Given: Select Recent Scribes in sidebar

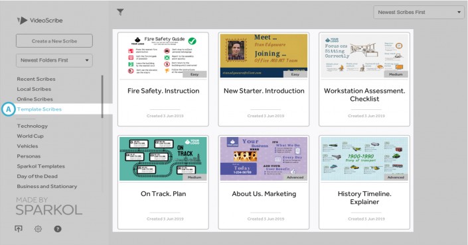Looking at the screenshot, I should [36, 79].
